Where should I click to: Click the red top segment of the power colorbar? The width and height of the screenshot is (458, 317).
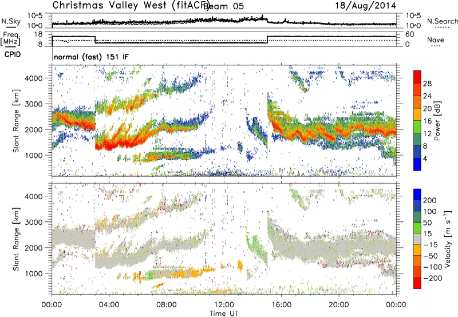(x=417, y=77)
